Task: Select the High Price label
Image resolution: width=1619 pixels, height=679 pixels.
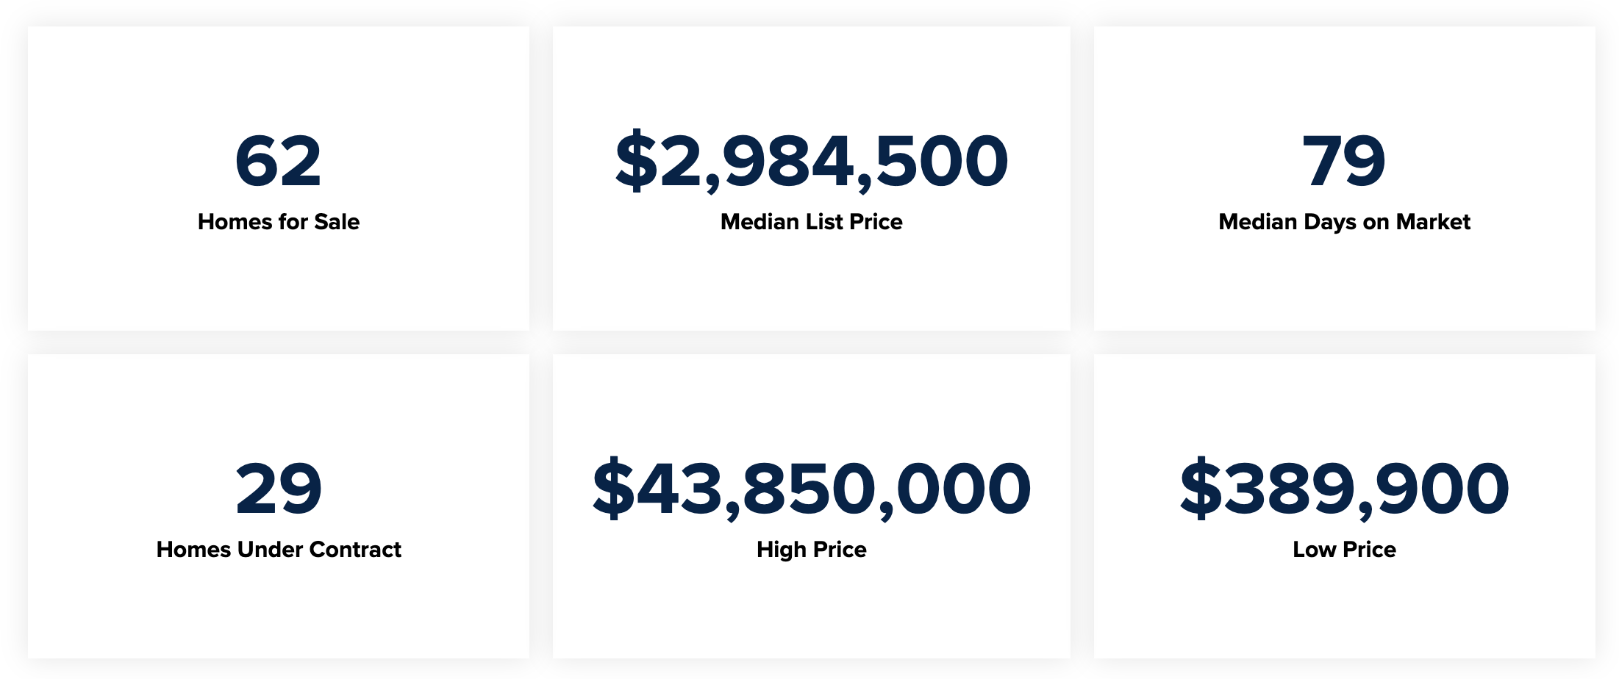Action: pos(812,550)
